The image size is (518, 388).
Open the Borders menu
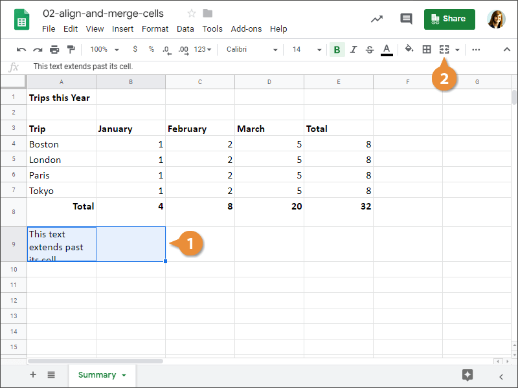coord(426,49)
